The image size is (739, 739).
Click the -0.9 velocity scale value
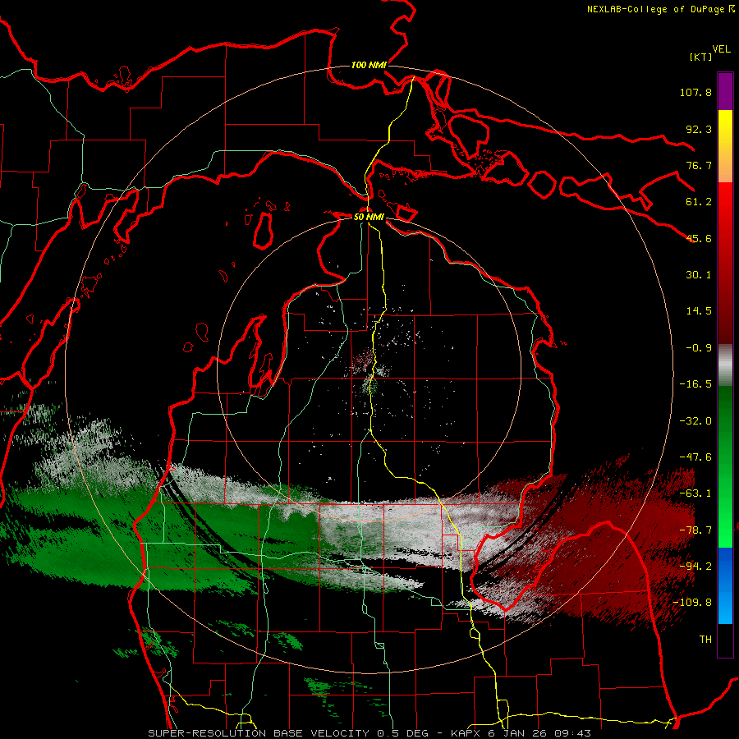(x=699, y=348)
